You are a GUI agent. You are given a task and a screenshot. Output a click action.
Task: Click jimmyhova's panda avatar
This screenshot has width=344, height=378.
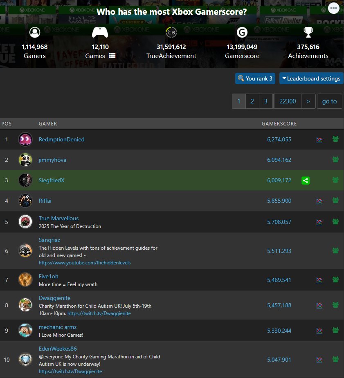click(25, 160)
